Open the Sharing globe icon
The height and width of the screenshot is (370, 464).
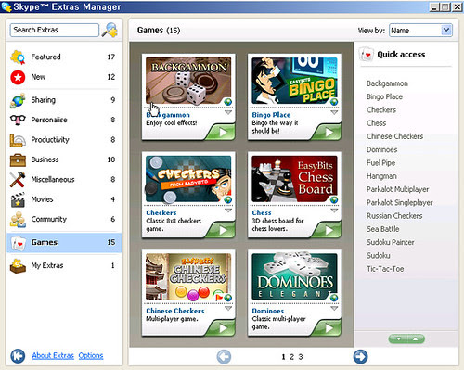point(18,100)
